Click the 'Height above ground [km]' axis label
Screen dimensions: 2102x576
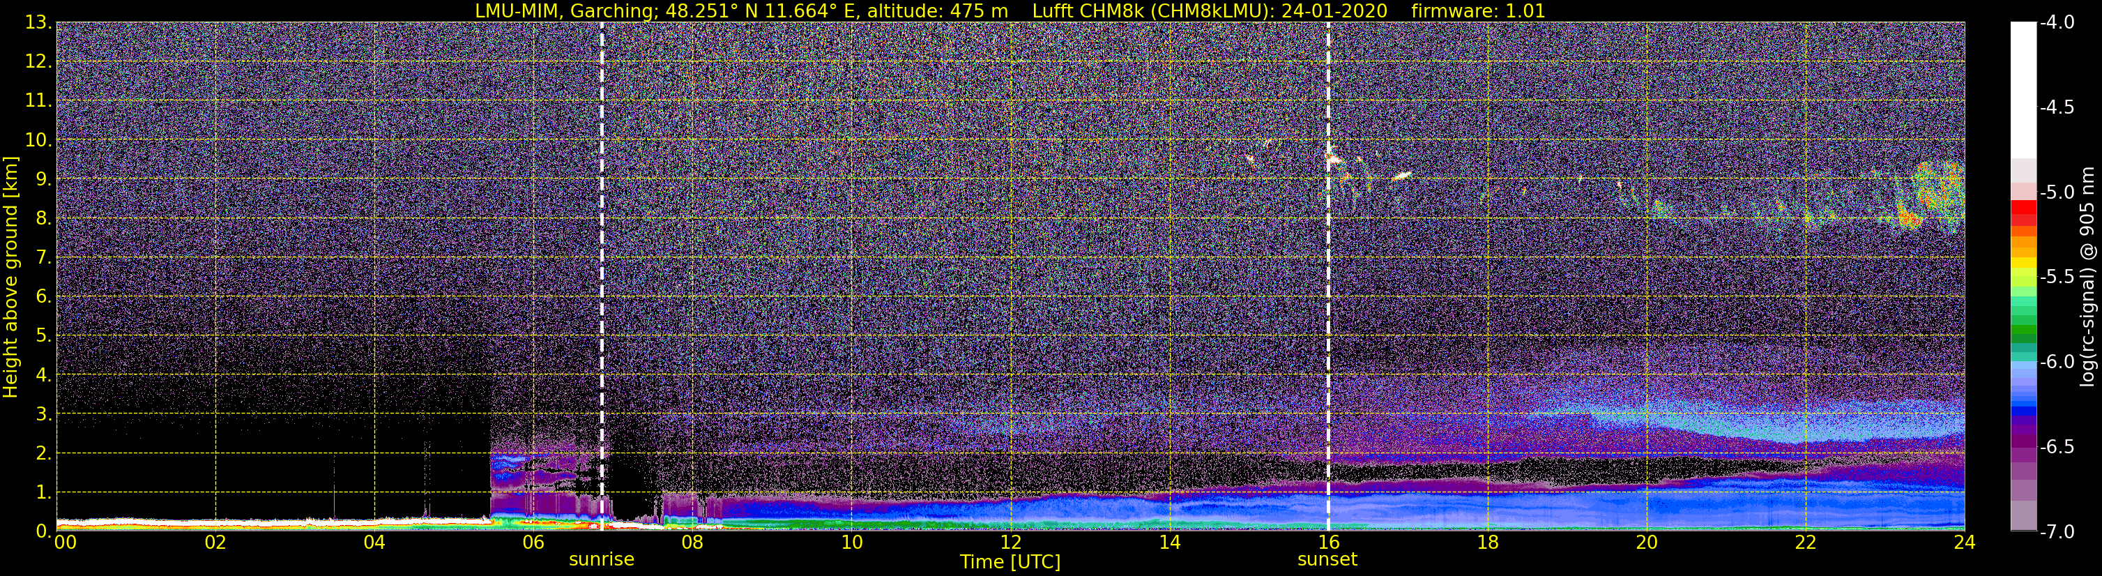[x=10, y=277]
